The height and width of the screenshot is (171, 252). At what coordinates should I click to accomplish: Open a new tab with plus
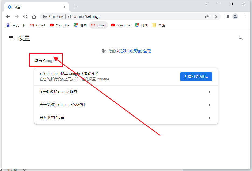(x=75, y=7)
